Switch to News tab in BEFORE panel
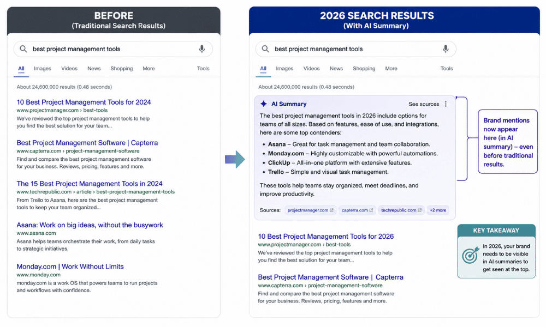 click(94, 69)
